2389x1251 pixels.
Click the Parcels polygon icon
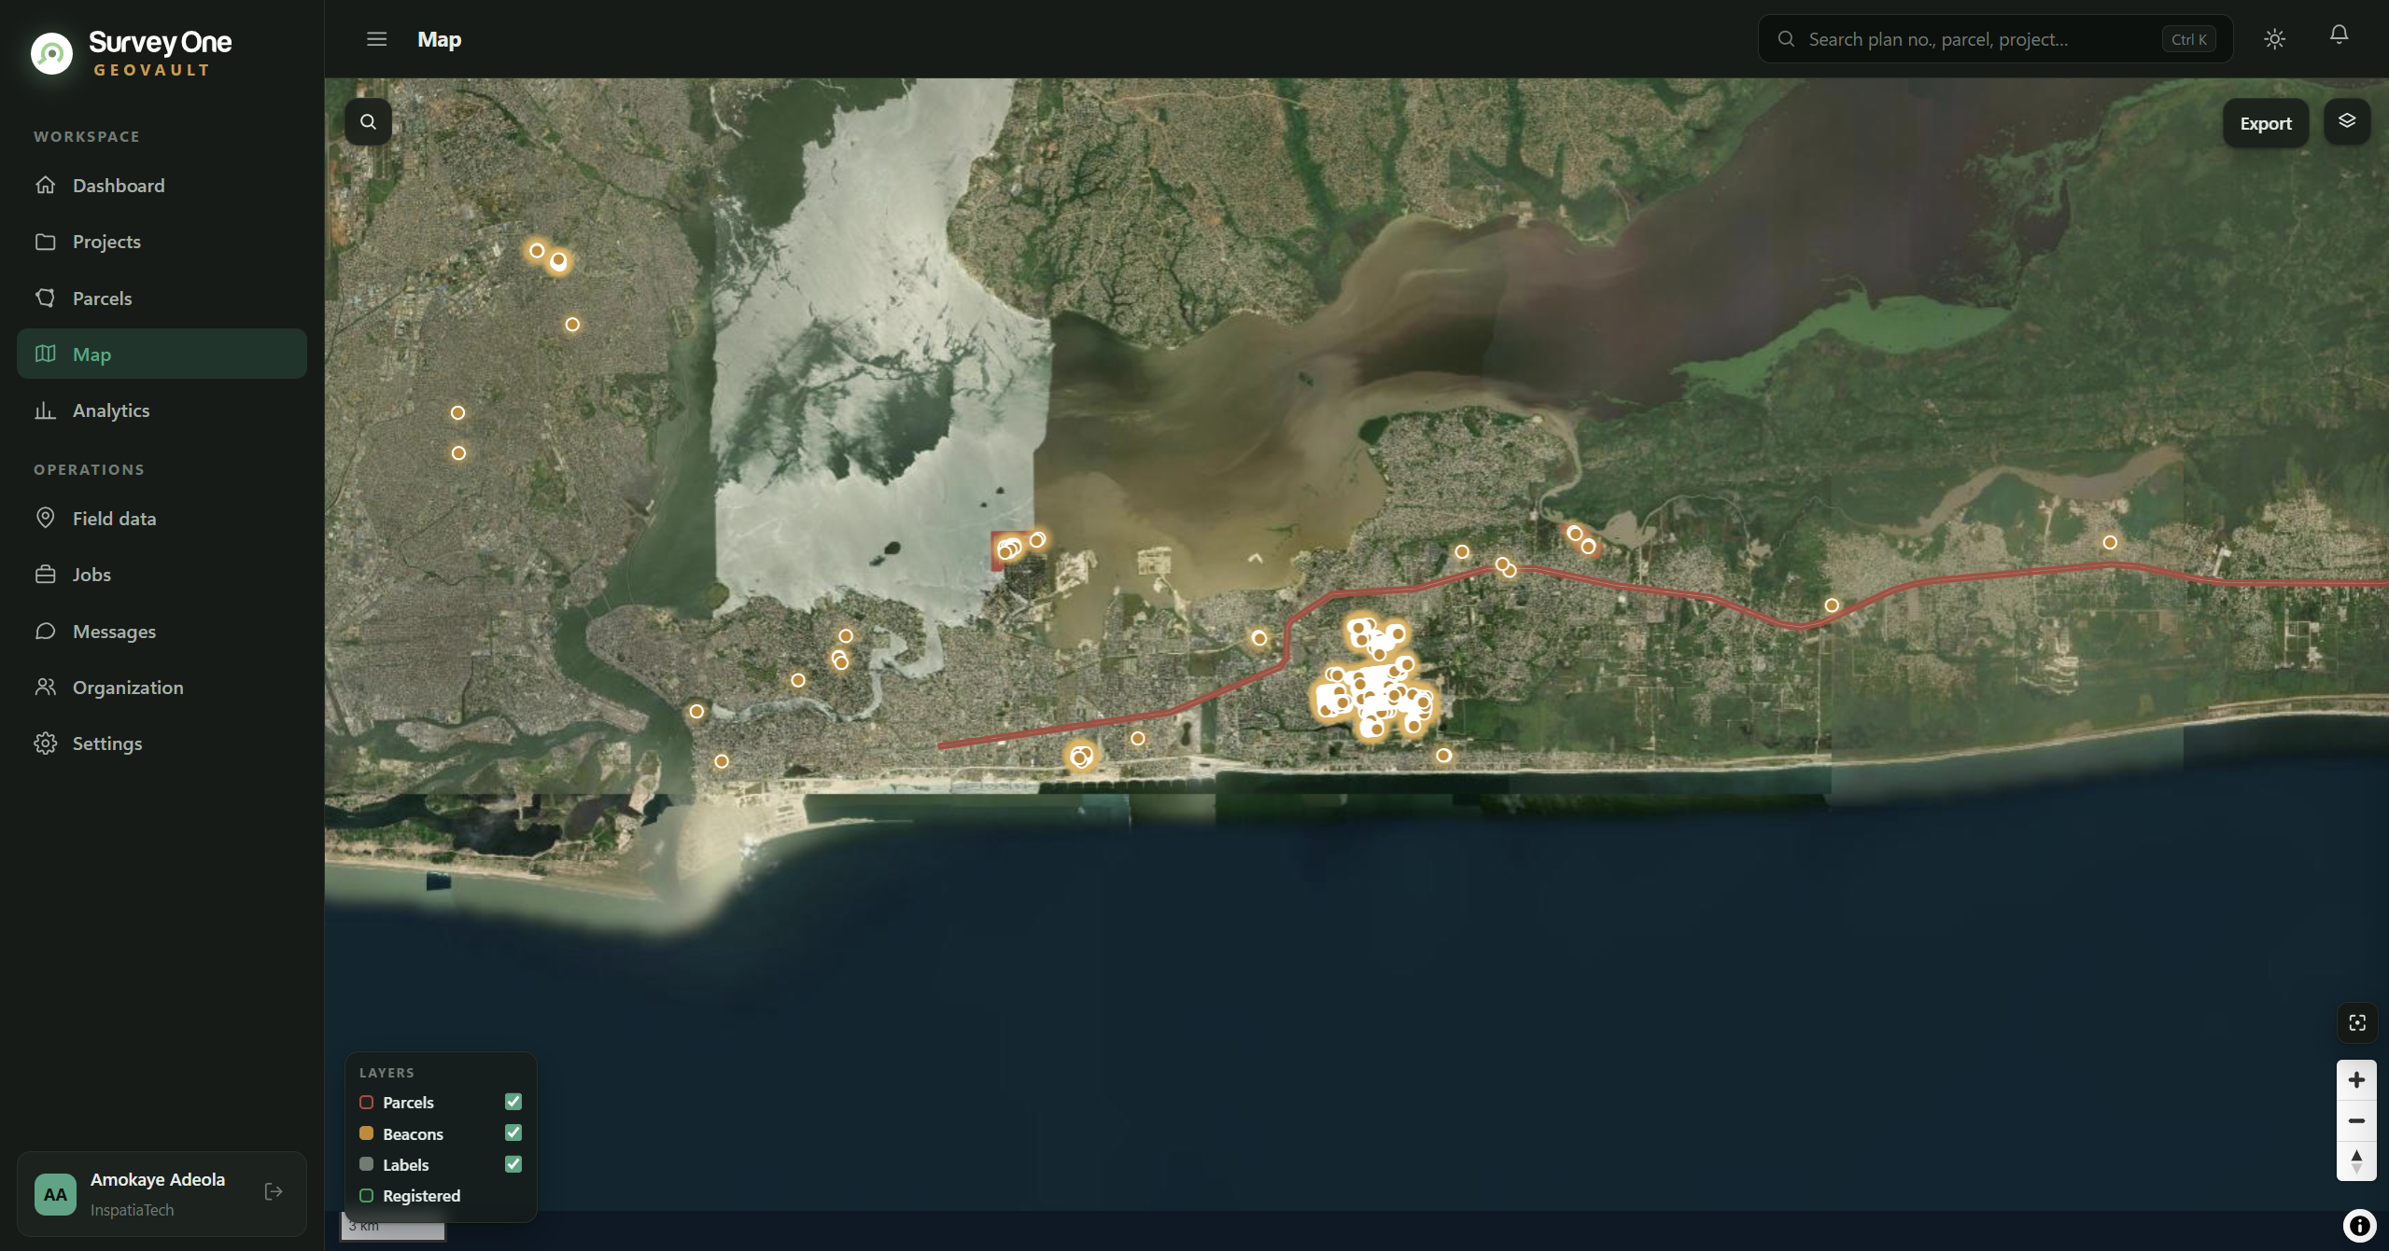(x=45, y=298)
